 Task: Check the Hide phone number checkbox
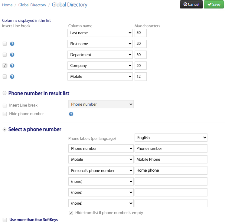pyautogui.click(x=5, y=114)
